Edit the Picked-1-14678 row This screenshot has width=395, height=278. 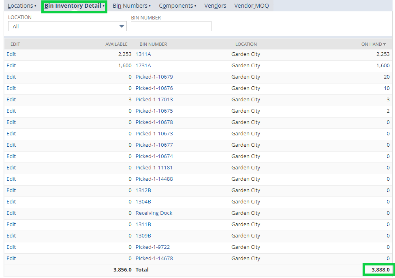[11, 258]
